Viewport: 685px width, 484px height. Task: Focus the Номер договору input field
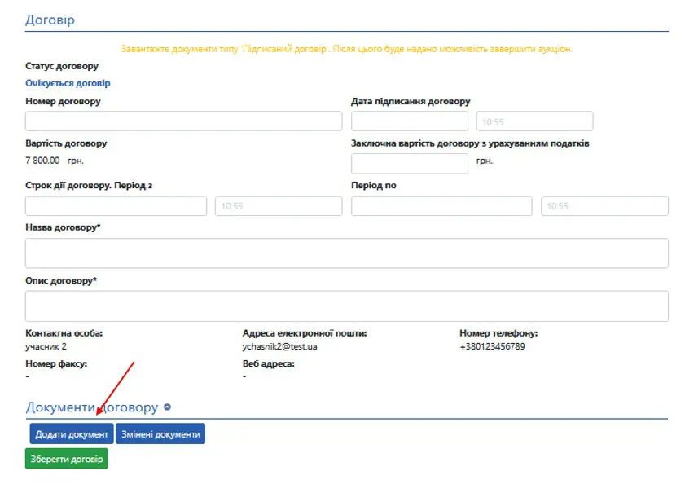click(x=183, y=121)
